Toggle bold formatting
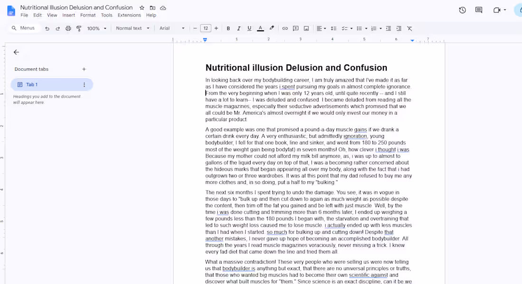The width and height of the screenshot is (522, 284). (x=228, y=28)
